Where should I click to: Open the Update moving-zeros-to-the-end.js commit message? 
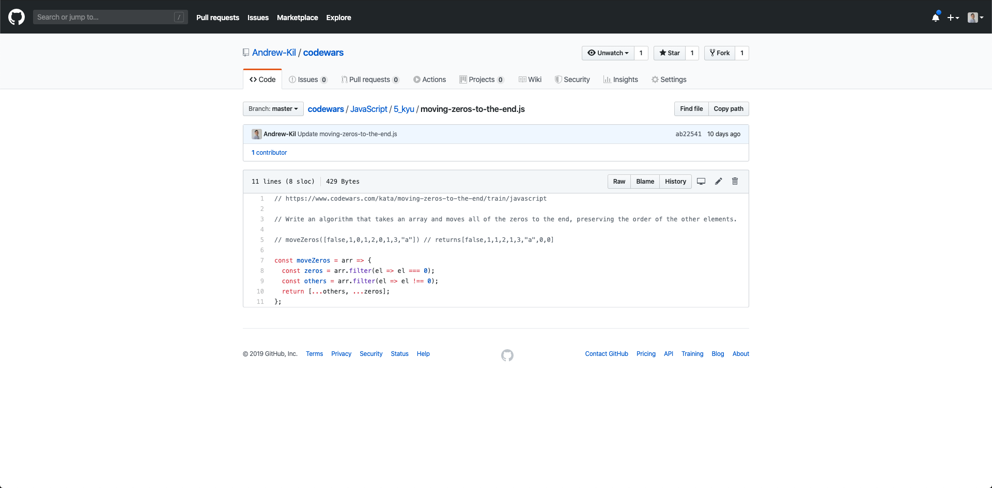pos(347,134)
